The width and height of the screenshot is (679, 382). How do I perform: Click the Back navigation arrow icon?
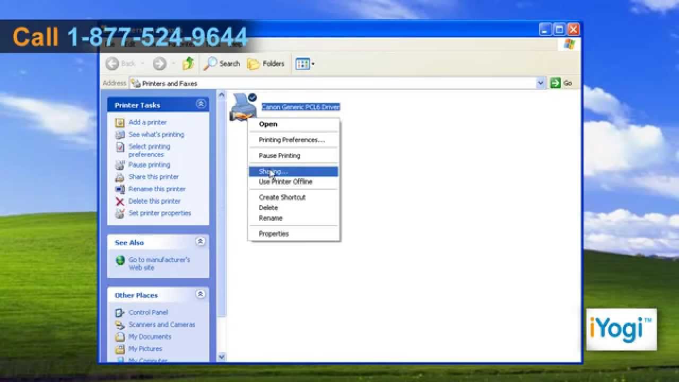112,64
